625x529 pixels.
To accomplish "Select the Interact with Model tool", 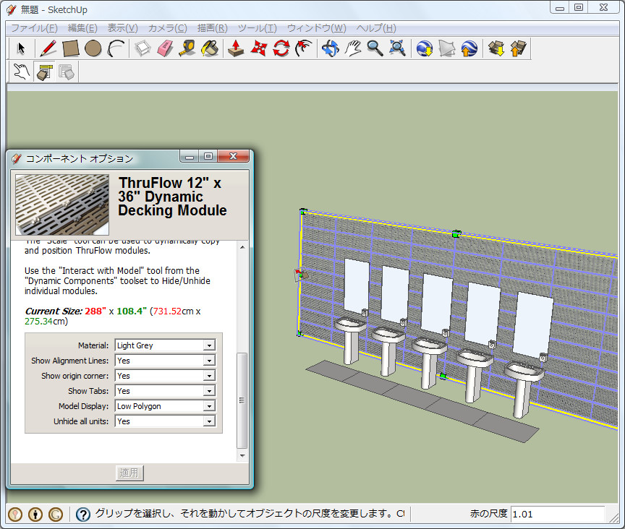I will [21, 72].
